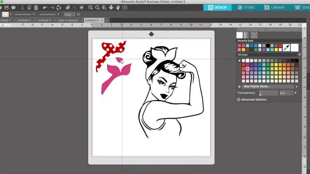Open a new document tab with plus
Viewport: 310px width, 174px height.
tap(107, 20)
